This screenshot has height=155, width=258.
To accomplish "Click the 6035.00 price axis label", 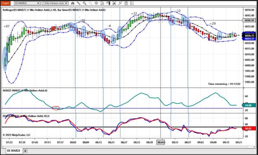I will [x=249, y=26].
